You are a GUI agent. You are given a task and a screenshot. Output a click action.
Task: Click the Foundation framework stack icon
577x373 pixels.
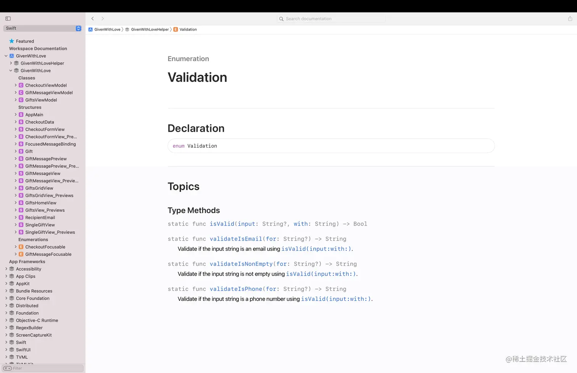coord(11,313)
